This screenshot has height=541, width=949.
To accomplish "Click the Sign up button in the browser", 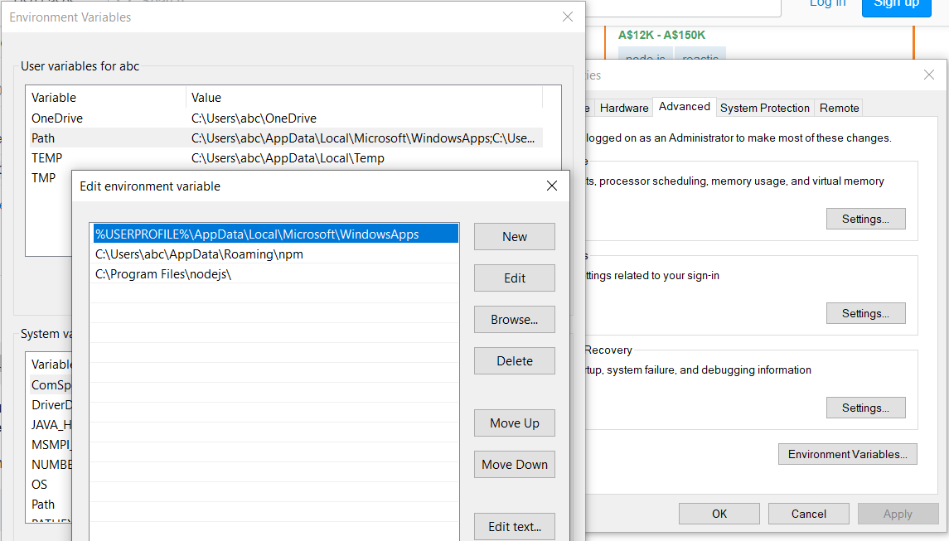I will 896,5.
